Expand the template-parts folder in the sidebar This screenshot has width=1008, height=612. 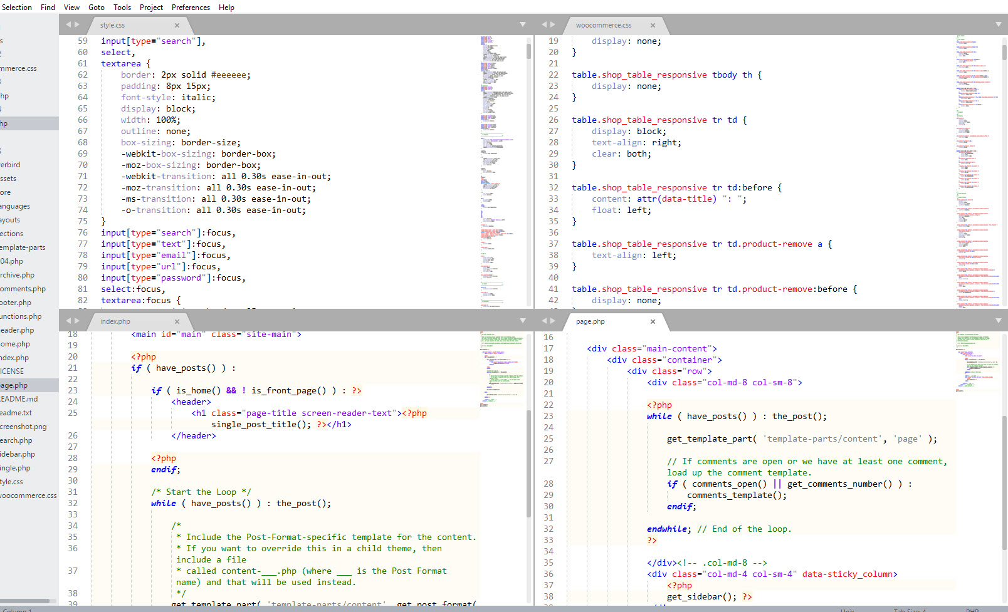coord(24,247)
